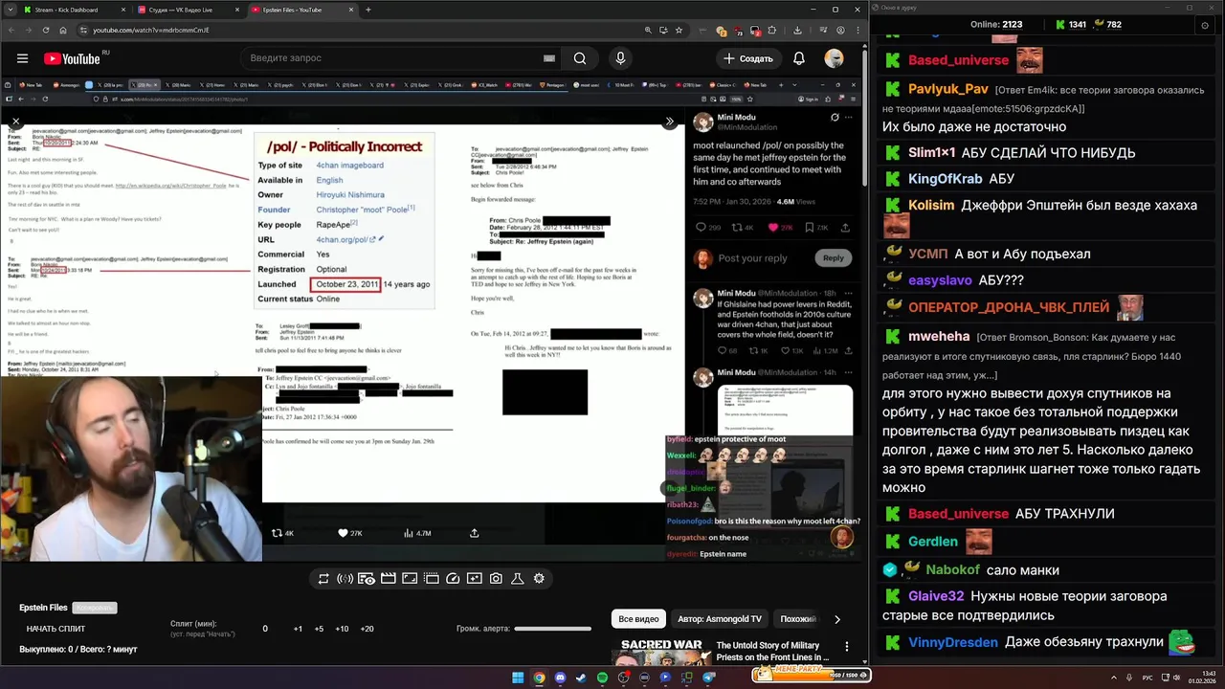
Task: Select the Все видео filter chip
Action: [x=638, y=619]
